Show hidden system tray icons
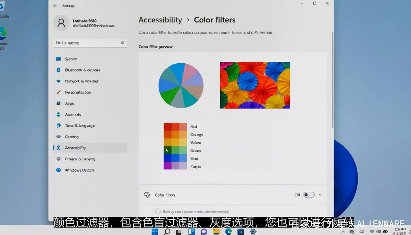 click(343, 231)
